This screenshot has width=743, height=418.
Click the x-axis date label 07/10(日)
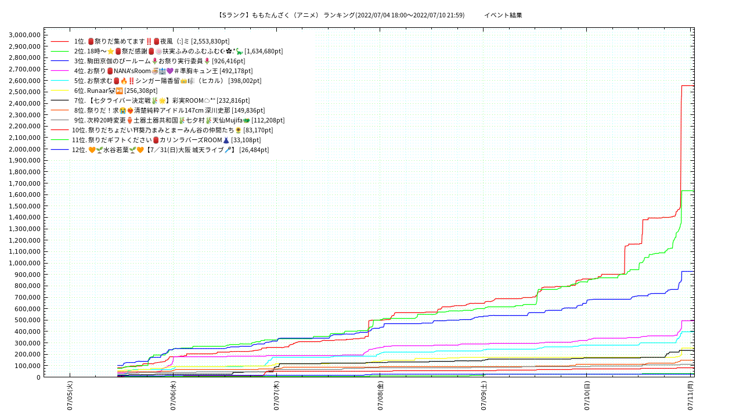[x=587, y=396]
